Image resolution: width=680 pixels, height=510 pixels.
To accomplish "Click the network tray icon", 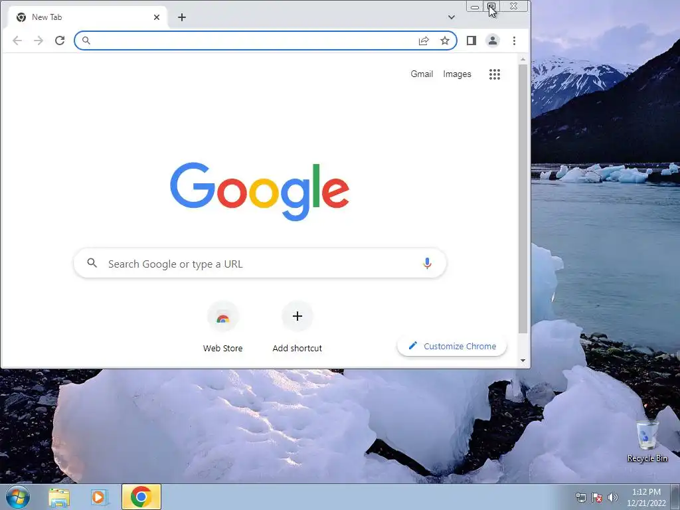I will [x=580, y=497].
